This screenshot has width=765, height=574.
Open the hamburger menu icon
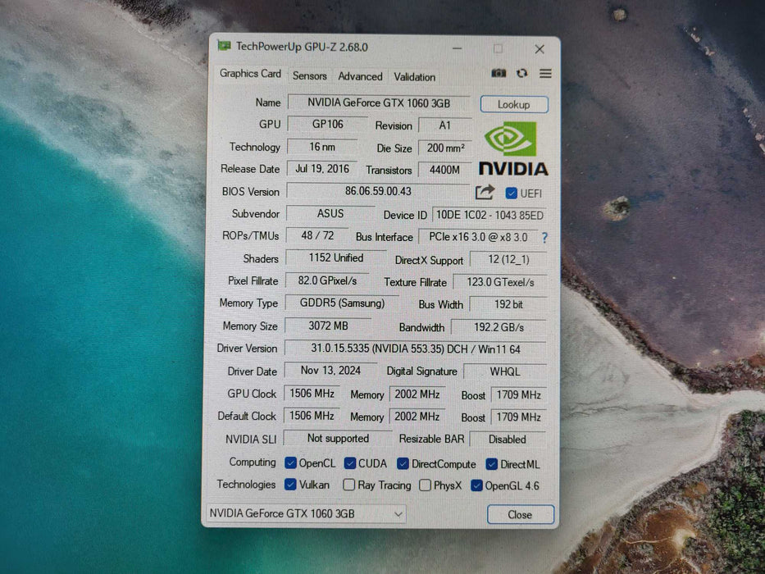tap(546, 73)
